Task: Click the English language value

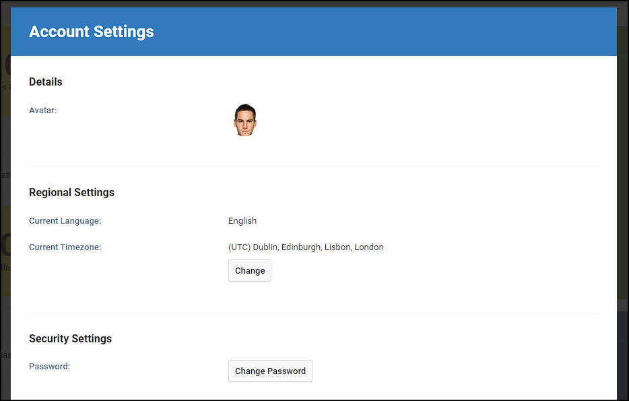Action: 242,221
